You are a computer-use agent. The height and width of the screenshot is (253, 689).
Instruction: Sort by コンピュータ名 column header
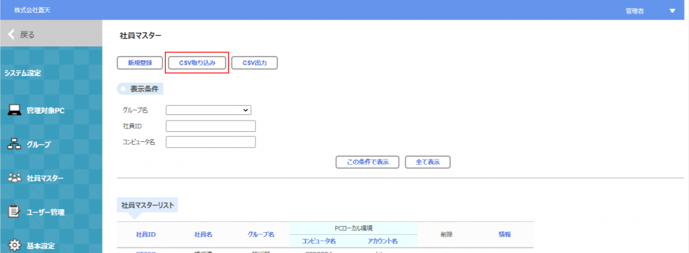(x=318, y=241)
